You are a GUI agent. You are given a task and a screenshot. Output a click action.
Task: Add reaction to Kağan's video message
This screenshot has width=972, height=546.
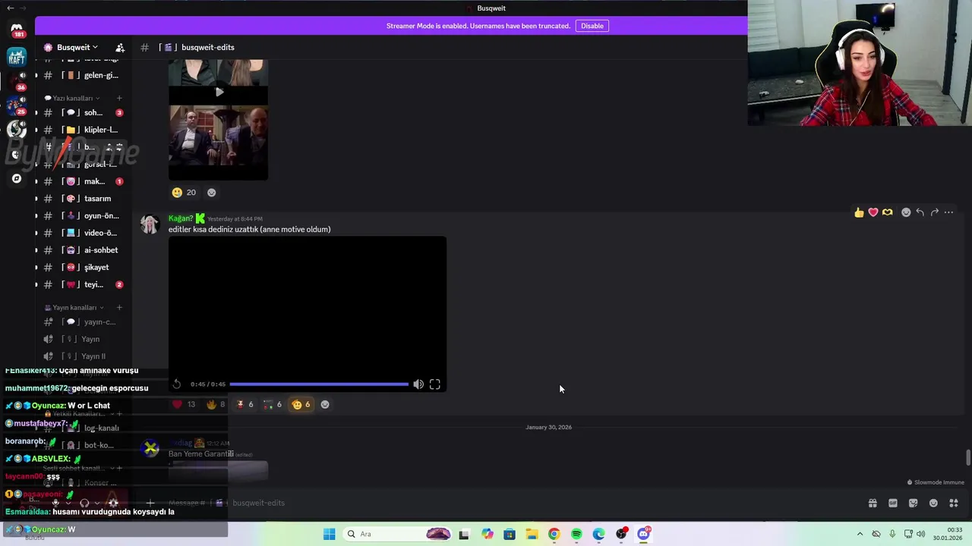(x=325, y=404)
